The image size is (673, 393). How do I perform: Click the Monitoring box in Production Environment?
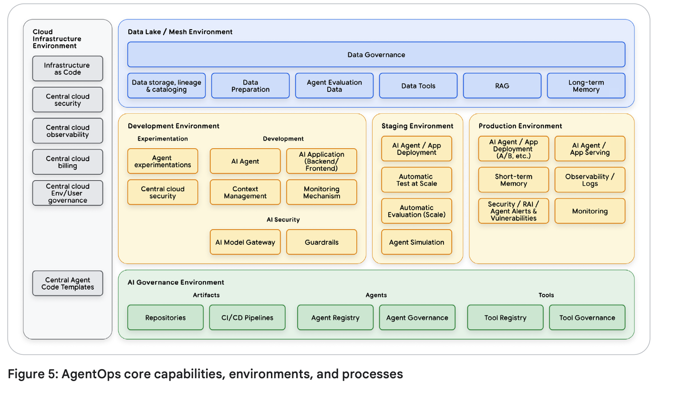[x=590, y=211]
